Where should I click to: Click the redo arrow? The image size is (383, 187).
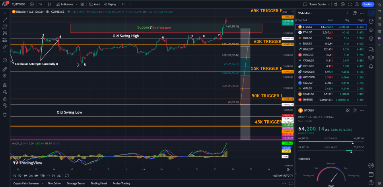click(130, 4)
